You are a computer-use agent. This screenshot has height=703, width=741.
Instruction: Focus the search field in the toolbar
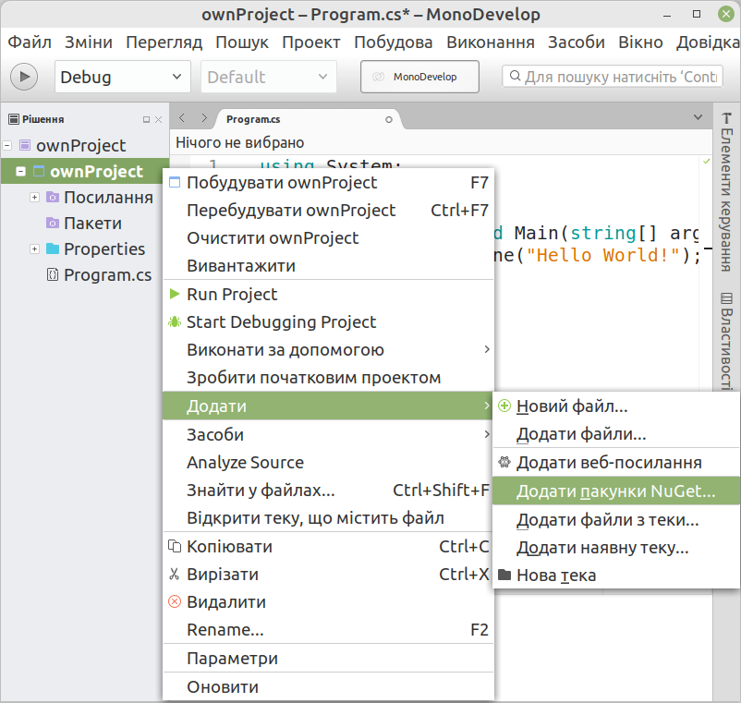[x=613, y=77]
